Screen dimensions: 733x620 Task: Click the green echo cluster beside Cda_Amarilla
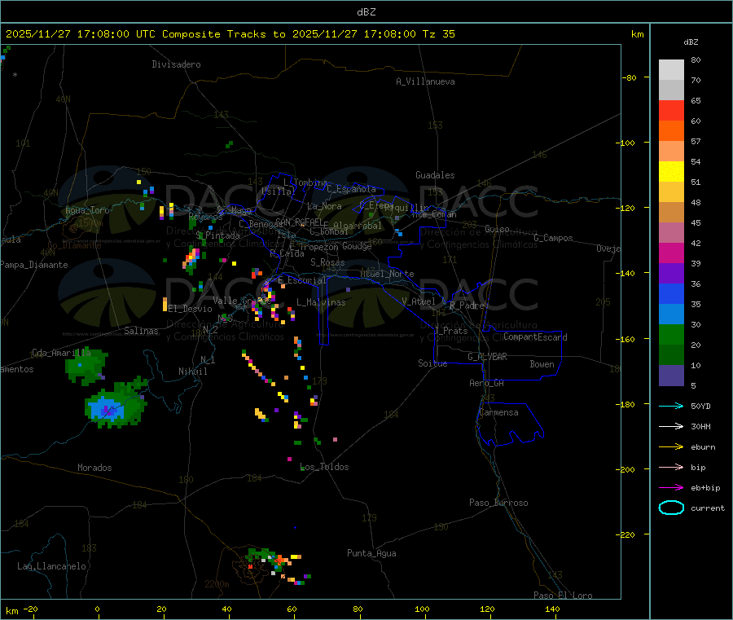pos(86,367)
